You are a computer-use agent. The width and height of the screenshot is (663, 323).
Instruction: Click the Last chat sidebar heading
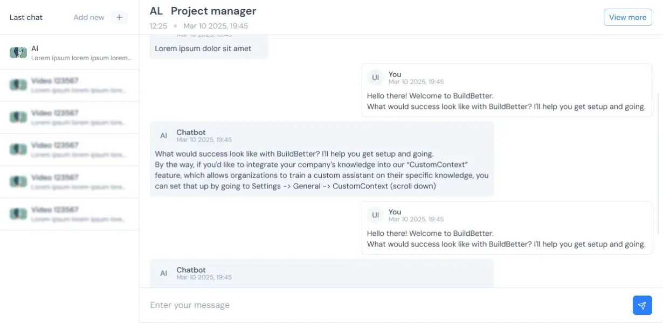[x=26, y=17]
